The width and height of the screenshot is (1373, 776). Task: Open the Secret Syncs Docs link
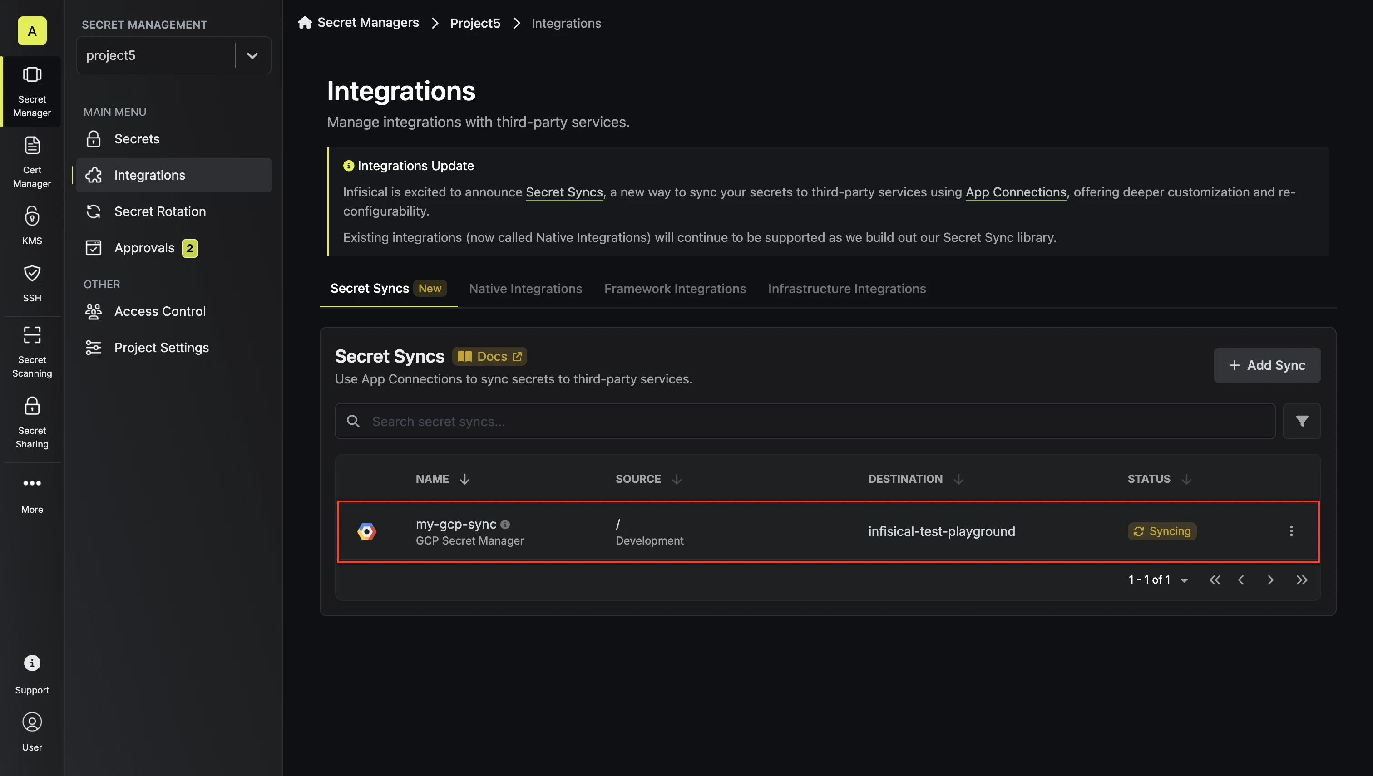point(489,357)
